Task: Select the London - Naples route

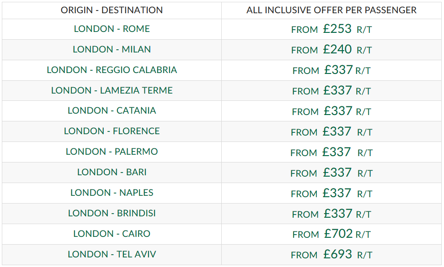Action: (112, 193)
